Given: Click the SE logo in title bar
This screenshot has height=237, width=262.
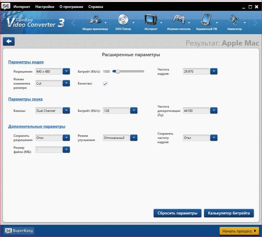Looking at the screenshot, I should [x=6, y=6].
